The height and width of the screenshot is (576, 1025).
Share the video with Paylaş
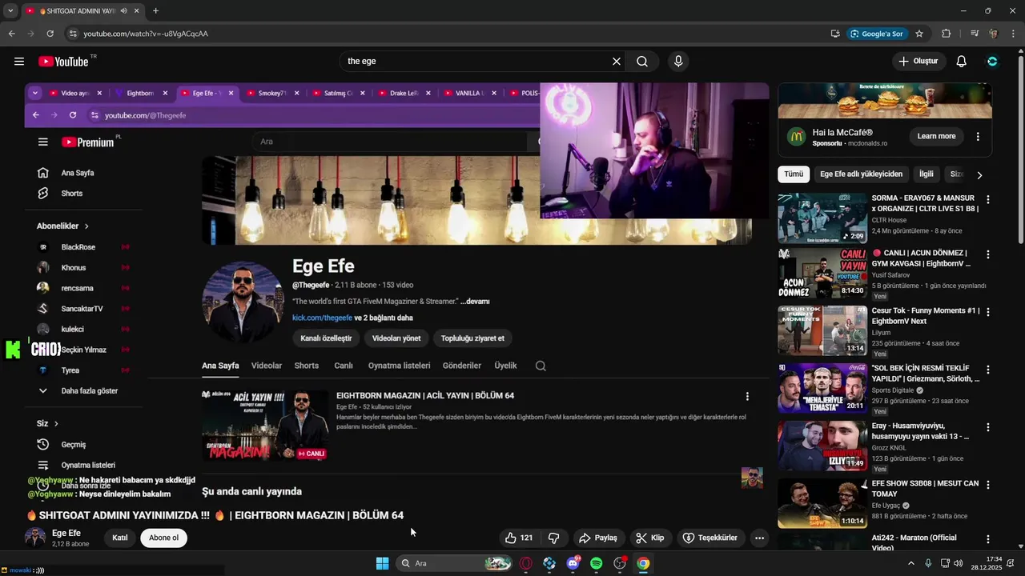point(598,538)
